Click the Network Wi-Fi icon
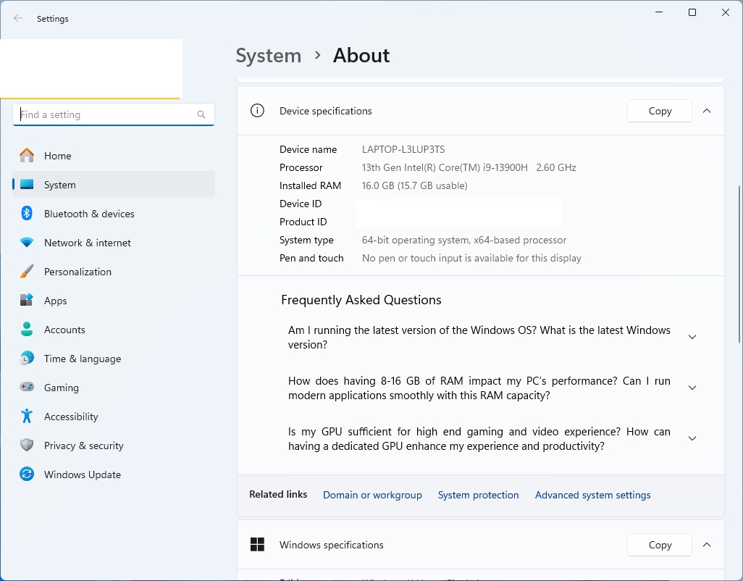 (27, 242)
